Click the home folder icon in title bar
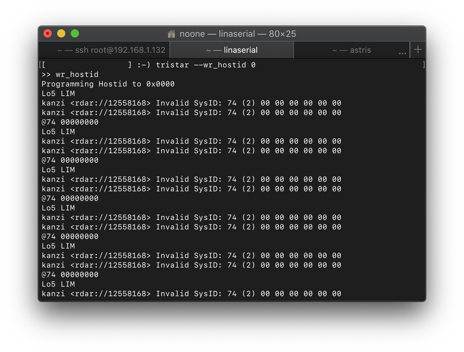This screenshot has width=464, height=352. 171,34
